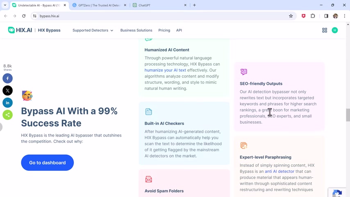Click the Avoid Spam Folders envelope icon
Viewport: 350px width, 197px height.
tap(148, 179)
